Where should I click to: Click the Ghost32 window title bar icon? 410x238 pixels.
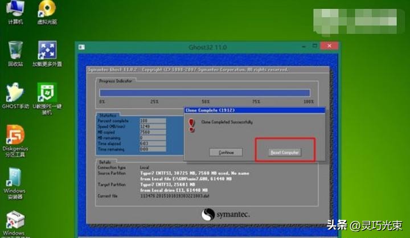[81, 47]
